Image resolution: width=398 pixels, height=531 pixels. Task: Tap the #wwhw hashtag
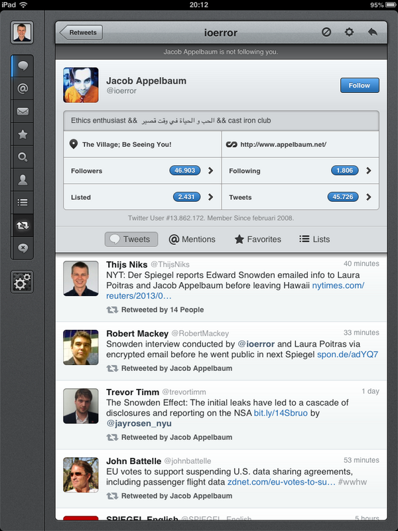coord(352,482)
